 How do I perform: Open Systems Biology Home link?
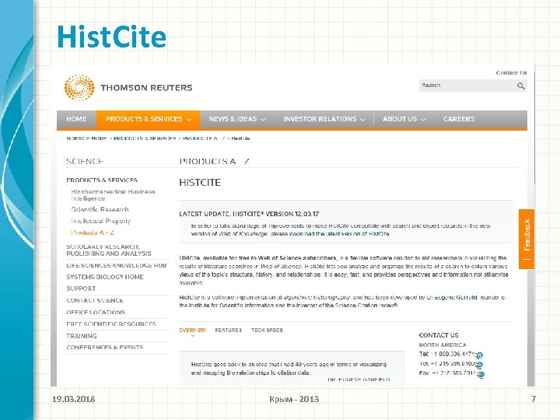click(105, 277)
